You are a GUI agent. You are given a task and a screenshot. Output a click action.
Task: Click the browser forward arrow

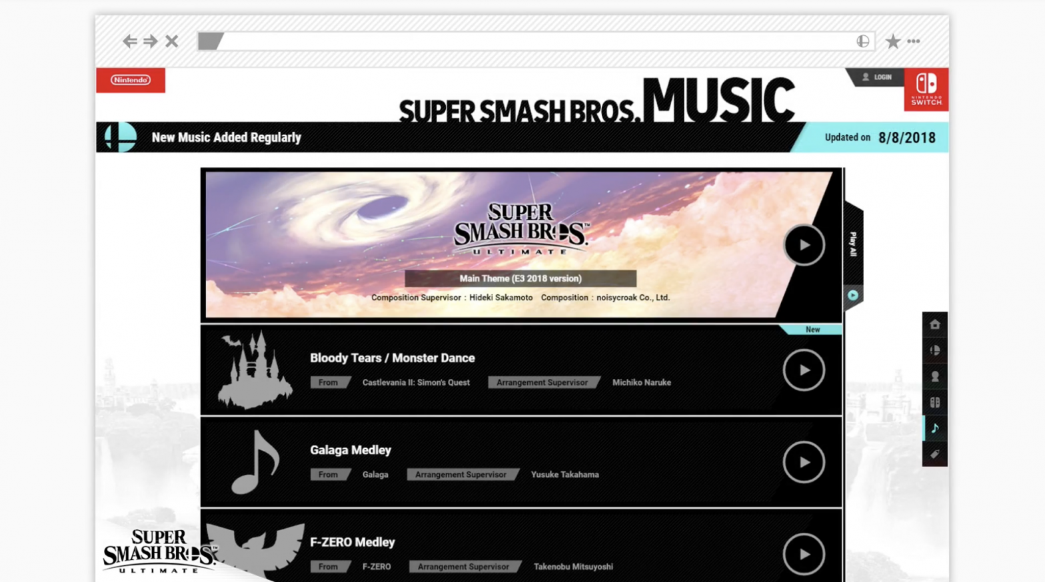[x=151, y=41]
